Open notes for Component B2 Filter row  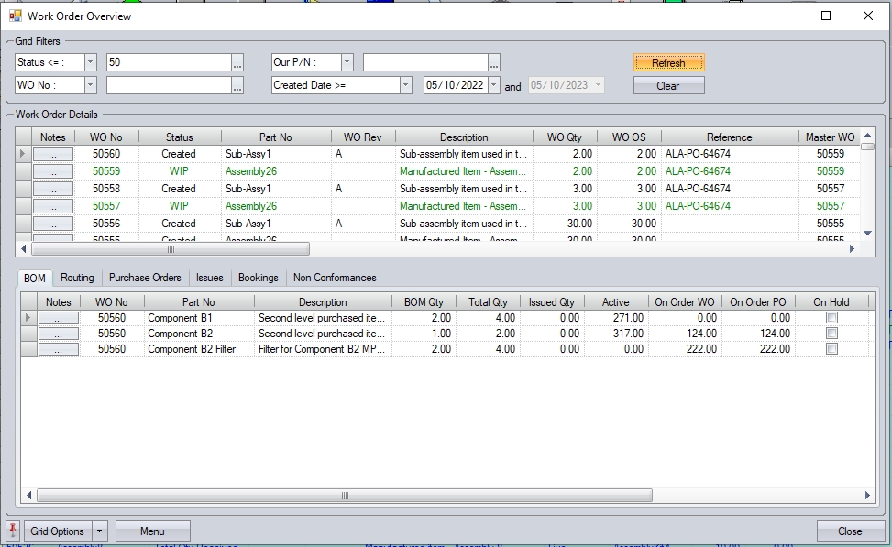pos(58,349)
